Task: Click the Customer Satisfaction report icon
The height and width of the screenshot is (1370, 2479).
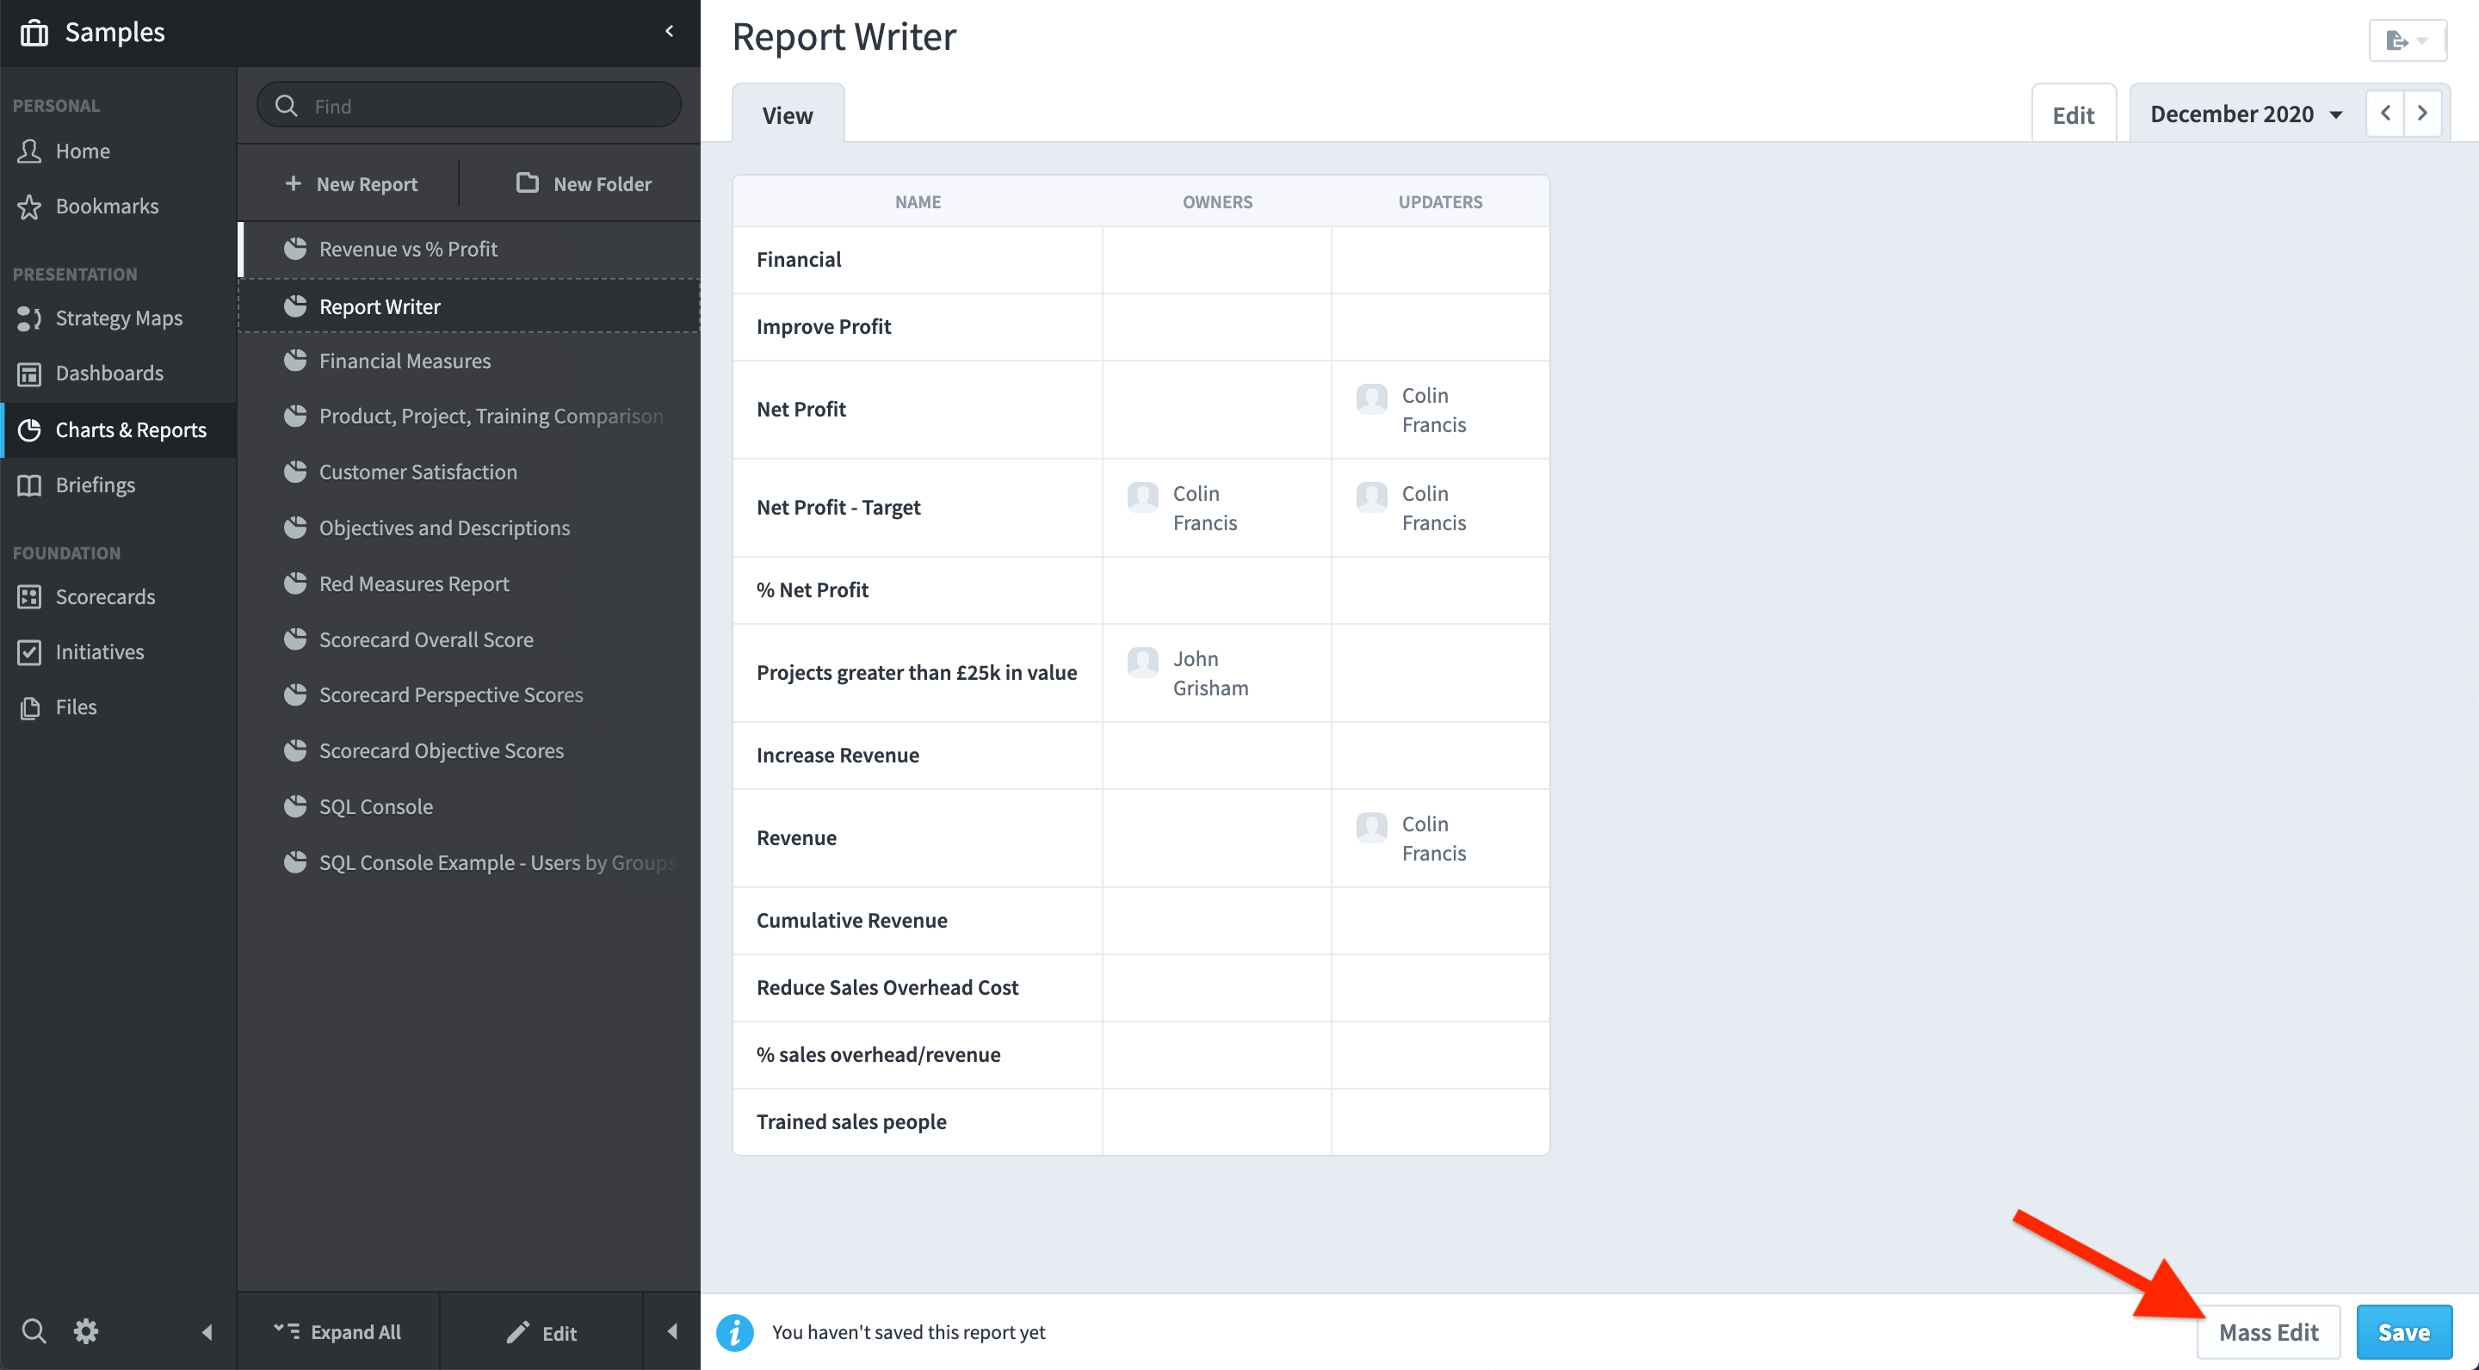Action: [x=295, y=472]
